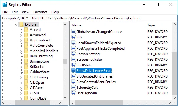The height and width of the screenshot is (106, 178).
Task: Click the BamThrottling folder icon
Action: coord(26,56)
